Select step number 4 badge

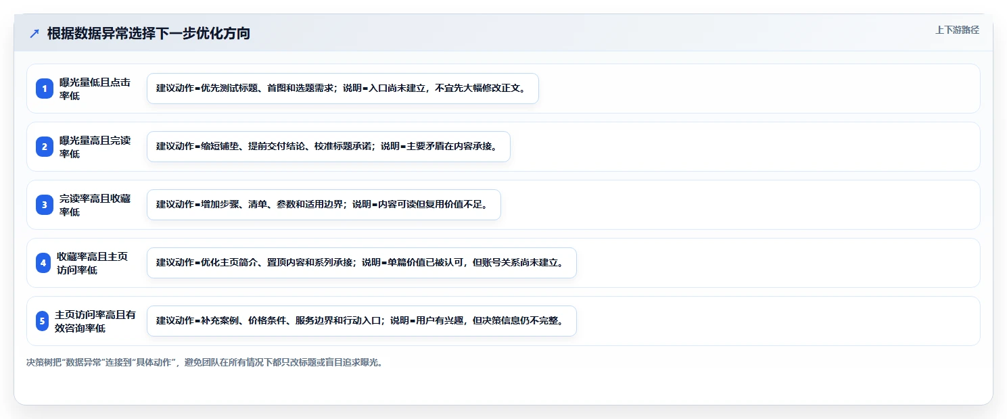[43, 263]
